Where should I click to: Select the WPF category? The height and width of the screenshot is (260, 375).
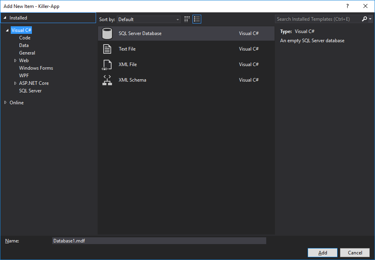pos(24,76)
